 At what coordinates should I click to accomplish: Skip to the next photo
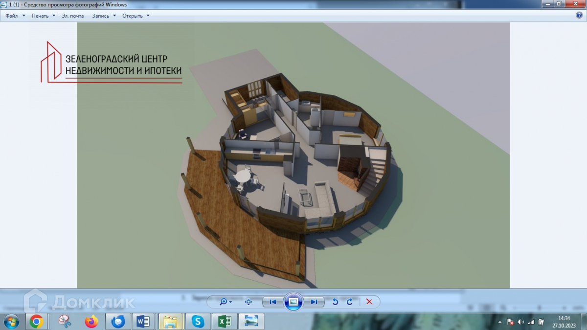[314, 302]
